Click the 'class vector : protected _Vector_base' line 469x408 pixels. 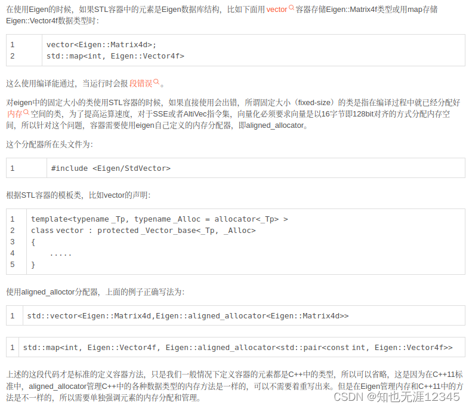pyautogui.click(x=143, y=231)
